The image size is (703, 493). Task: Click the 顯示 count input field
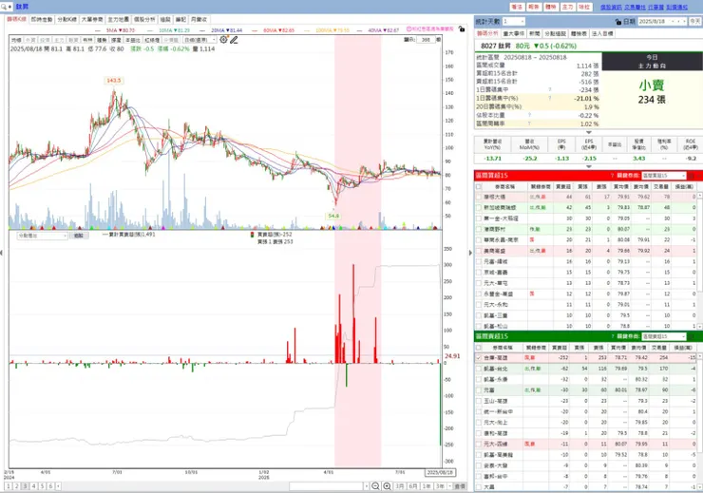point(426,40)
